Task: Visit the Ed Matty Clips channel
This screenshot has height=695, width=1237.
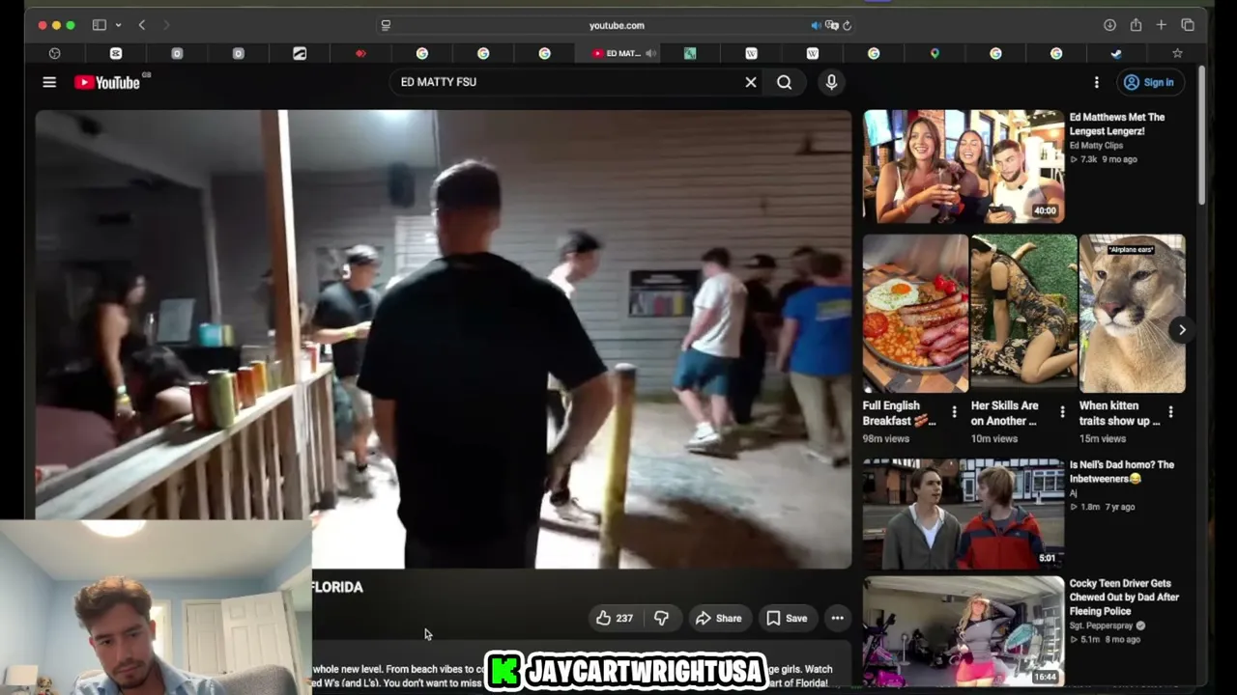Action: tap(1096, 146)
